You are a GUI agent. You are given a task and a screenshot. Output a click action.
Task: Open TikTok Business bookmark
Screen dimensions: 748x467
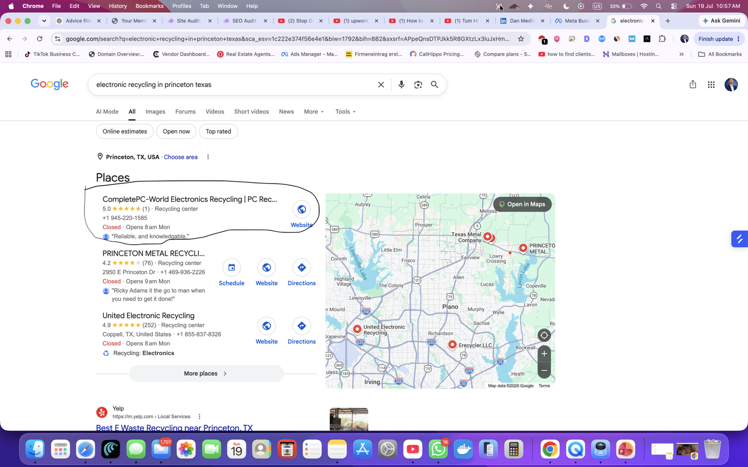pyautogui.click(x=52, y=54)
